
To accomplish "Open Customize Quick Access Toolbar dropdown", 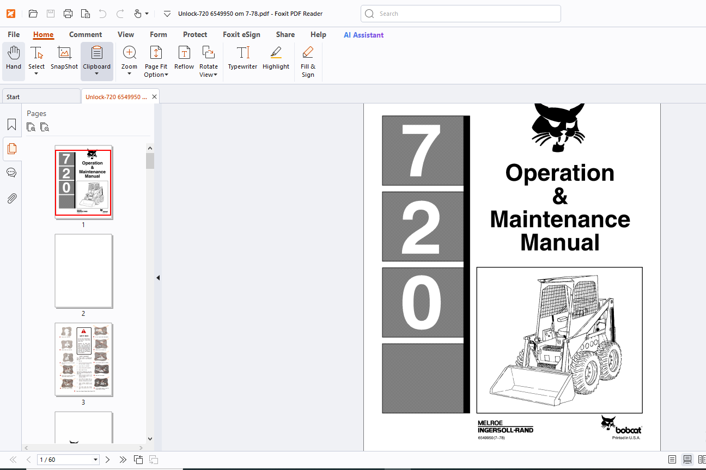I will 167,14.
